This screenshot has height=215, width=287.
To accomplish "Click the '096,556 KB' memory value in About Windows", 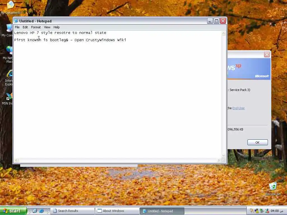I will [x=235, y=129].
